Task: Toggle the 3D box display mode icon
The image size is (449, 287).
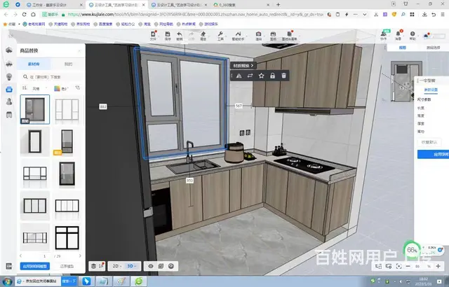Action: pyautogui.click(x=161, y=266)
